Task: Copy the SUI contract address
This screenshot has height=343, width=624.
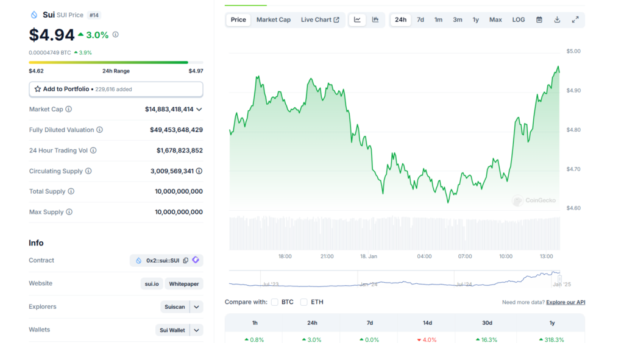Action: pos(186,261)
